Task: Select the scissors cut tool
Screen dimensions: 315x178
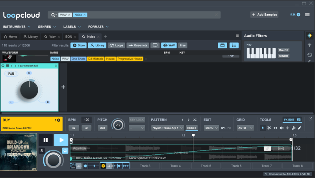Action: click(269, 128)
